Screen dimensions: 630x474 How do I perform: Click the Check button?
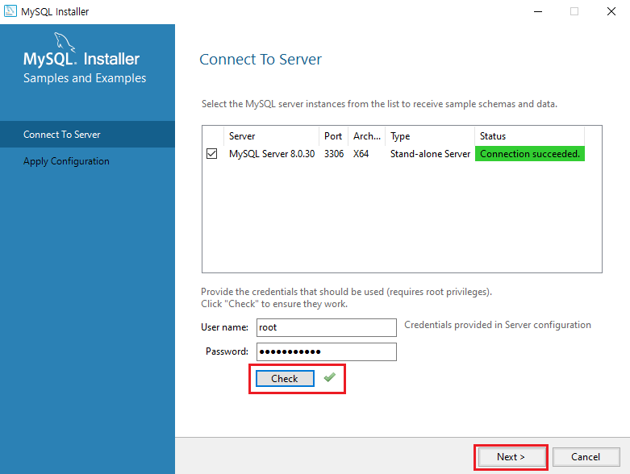285,379
